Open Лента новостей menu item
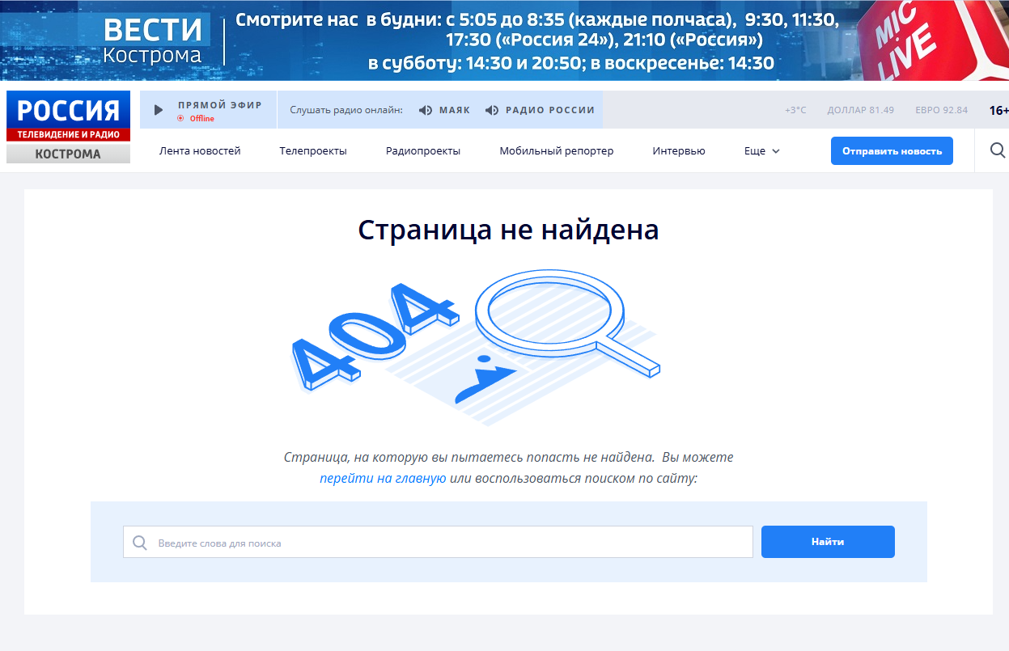This screenshot has width=1009, height=651. [x=200, y=151]
